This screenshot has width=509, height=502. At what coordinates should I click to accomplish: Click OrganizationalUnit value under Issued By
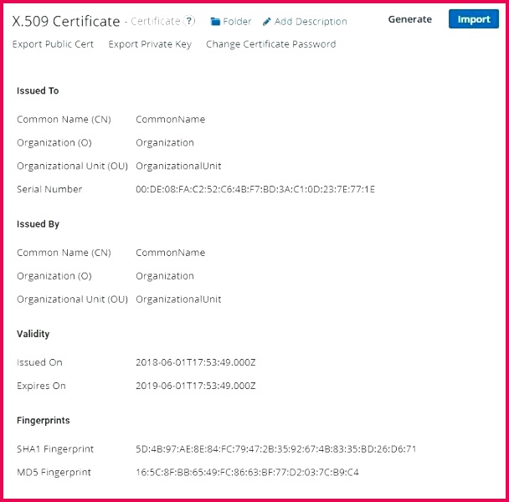[x=178, y=300]
